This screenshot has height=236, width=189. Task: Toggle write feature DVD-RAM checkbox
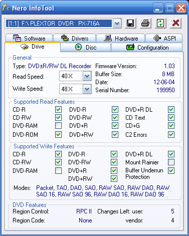tap(58, 170)
